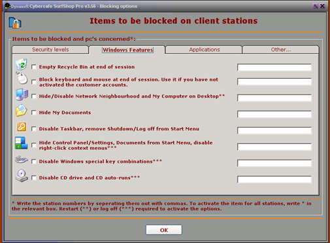Select the Windows Features tab
Viewport: 330px width, 243px height.
pos(127,50)
